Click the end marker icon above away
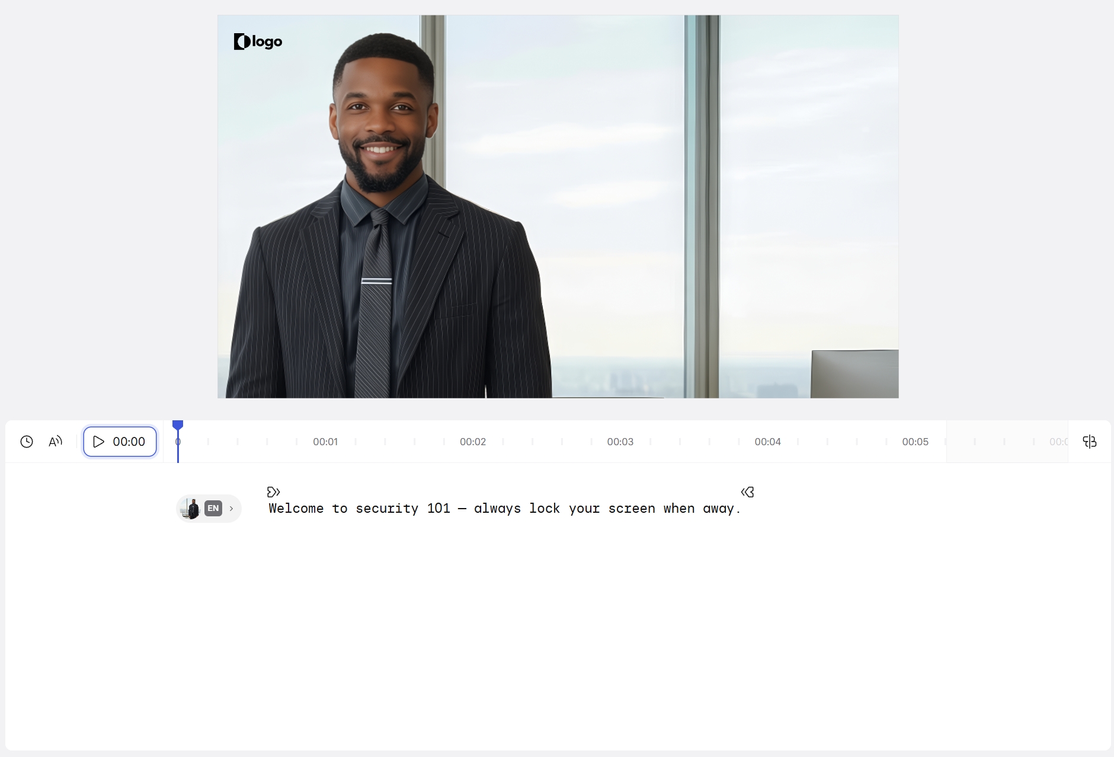The height and width of the screenshot is (757, 1114). (x=747, y=492)
